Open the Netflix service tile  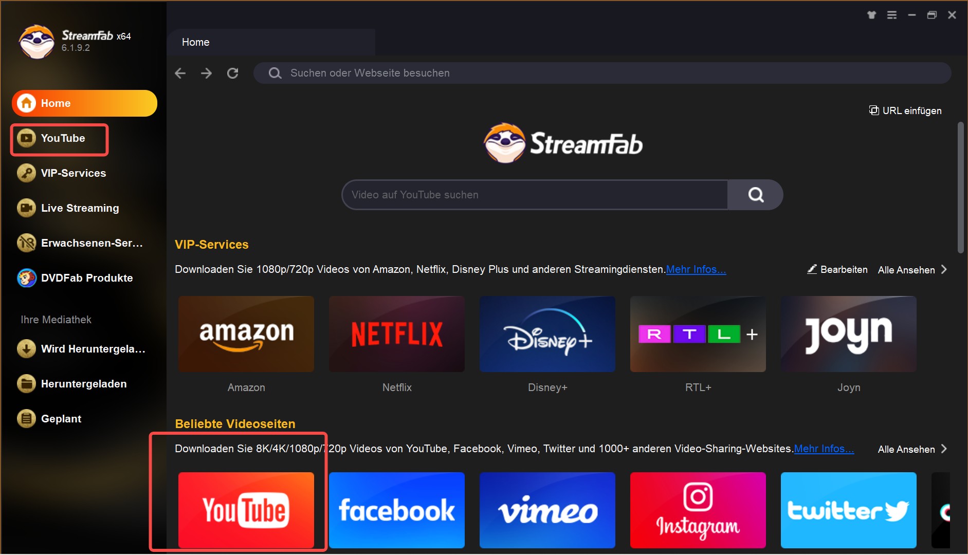397,334
